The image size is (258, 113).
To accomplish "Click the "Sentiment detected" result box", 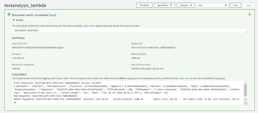I will click(x=129, y=30).
